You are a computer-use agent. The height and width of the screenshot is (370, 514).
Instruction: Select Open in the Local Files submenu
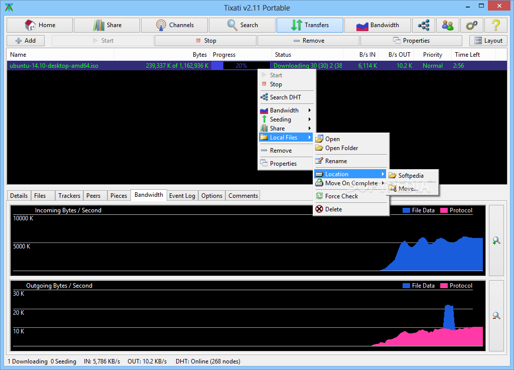click(x=351, y=139)
